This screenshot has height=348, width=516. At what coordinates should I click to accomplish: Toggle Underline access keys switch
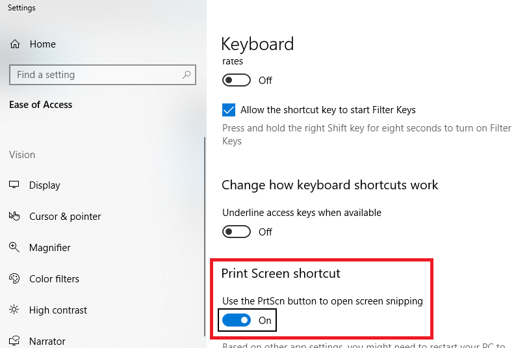pos(237,232)
